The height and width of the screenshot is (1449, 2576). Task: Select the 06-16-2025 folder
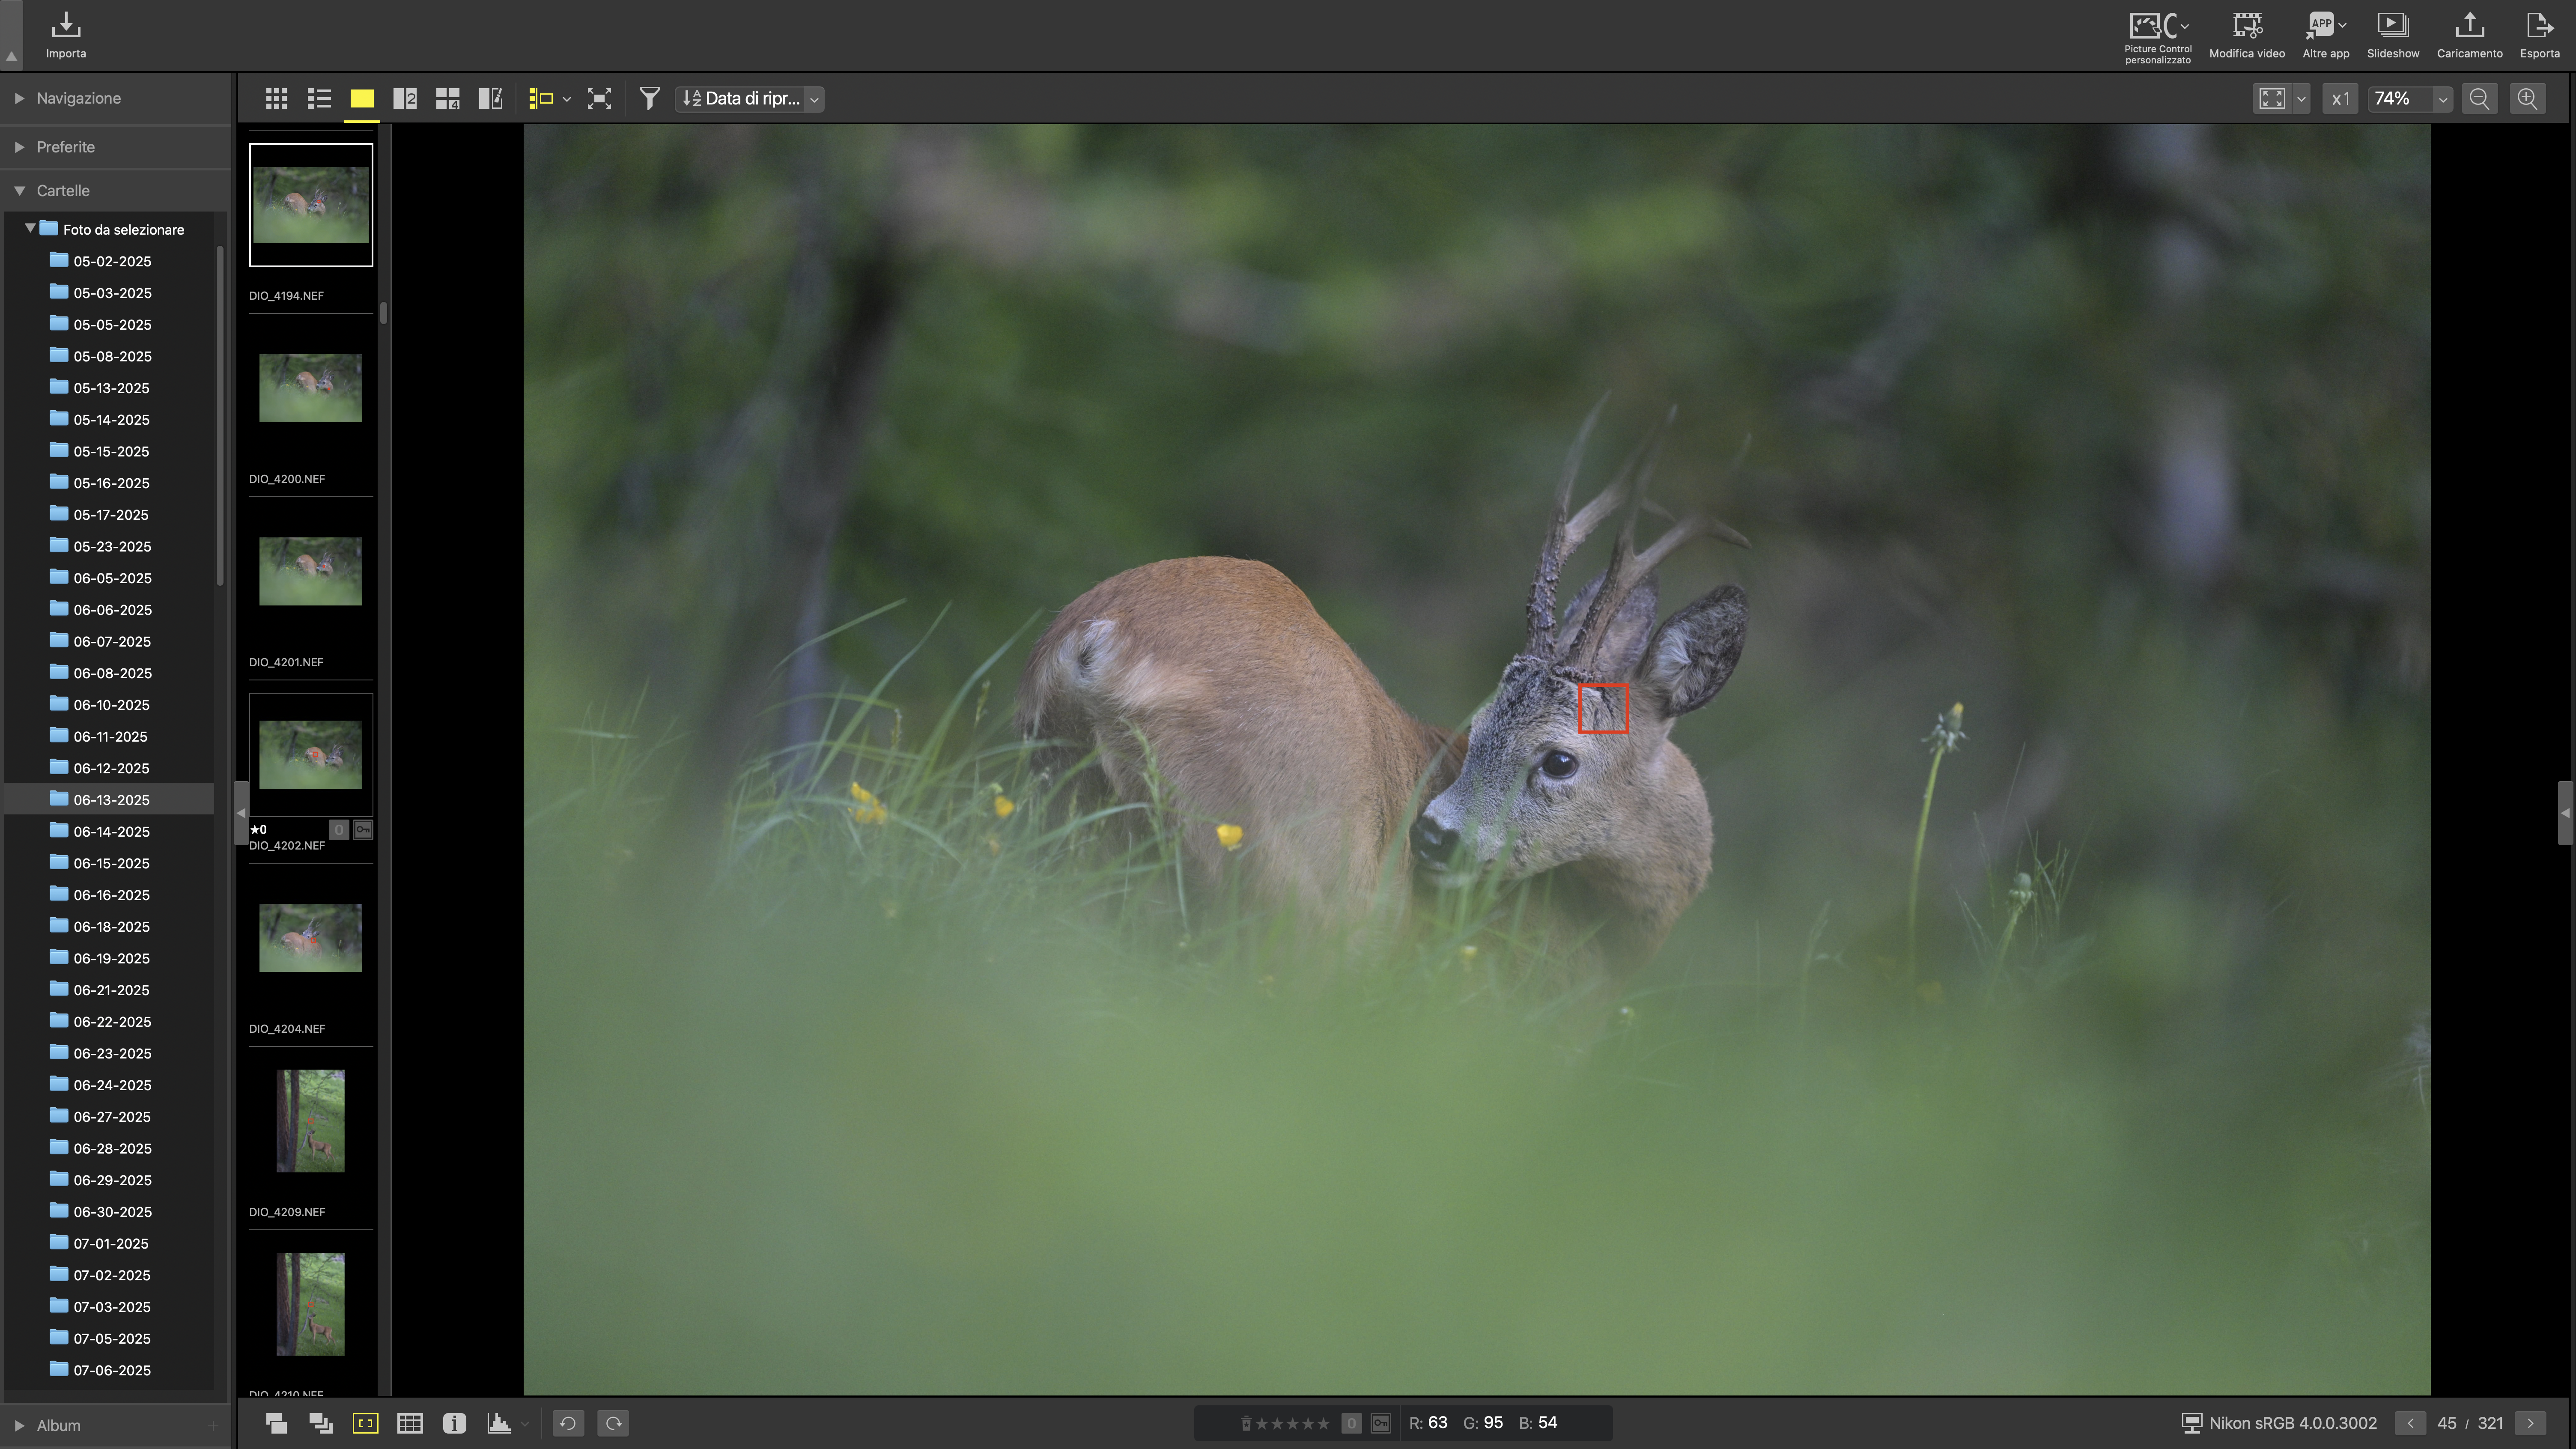[111, 895]
